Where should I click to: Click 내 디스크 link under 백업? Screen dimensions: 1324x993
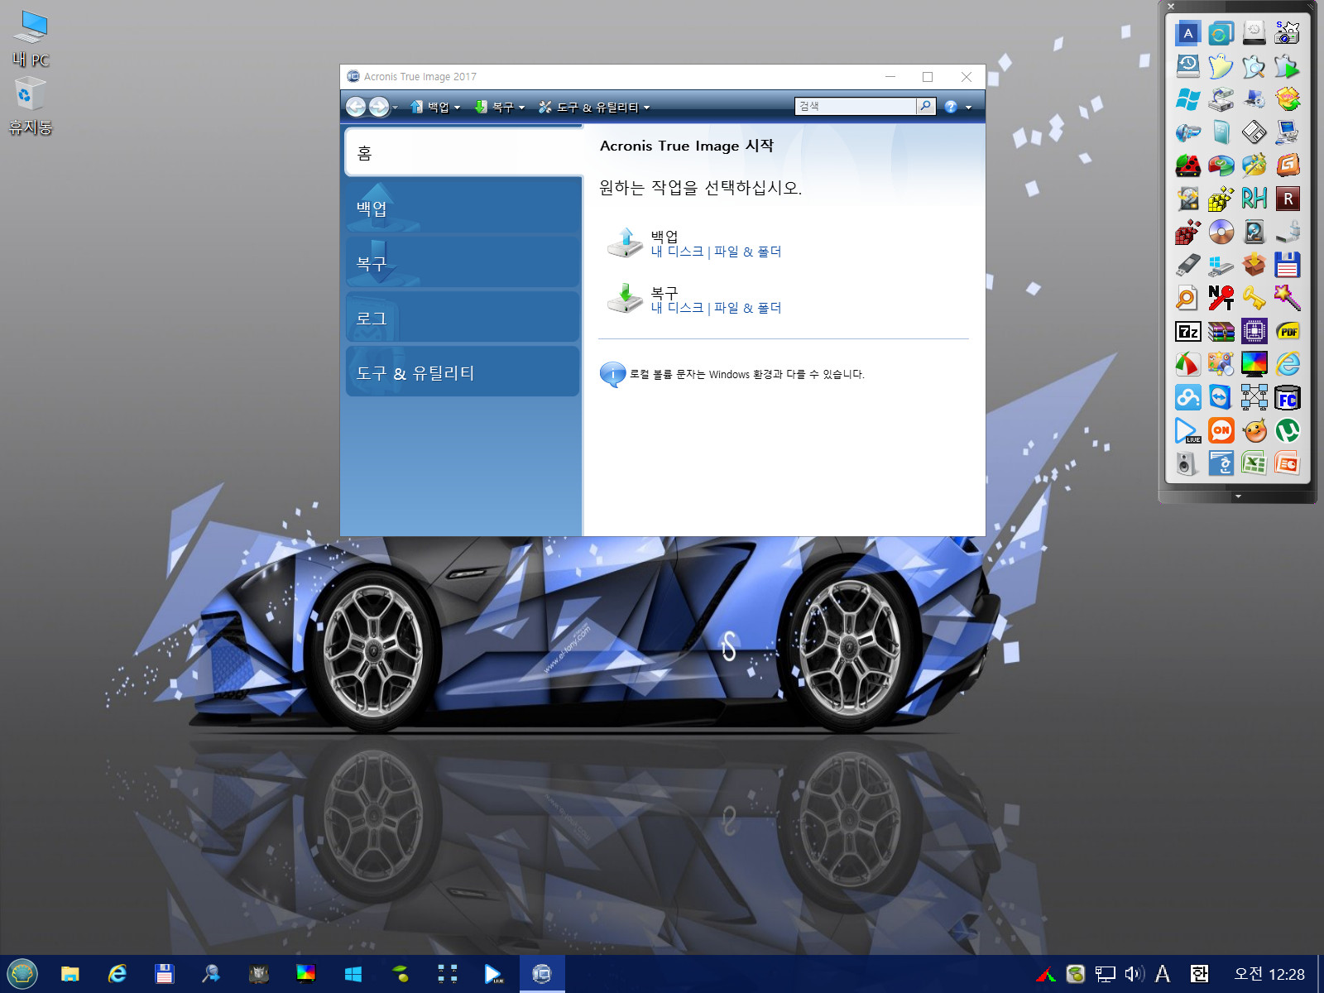[677, 252]
